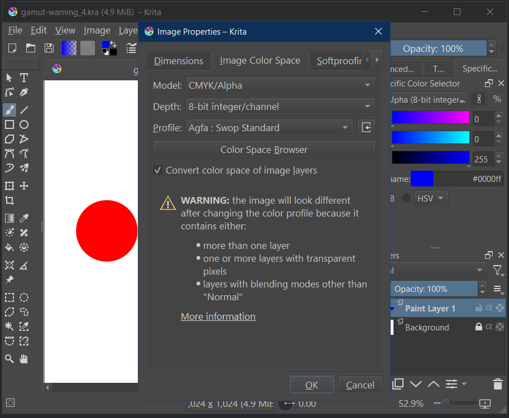Open the Edit menu
Viewport: 509px width, 418px height.
pyautogui.click(x=39, y=31)
